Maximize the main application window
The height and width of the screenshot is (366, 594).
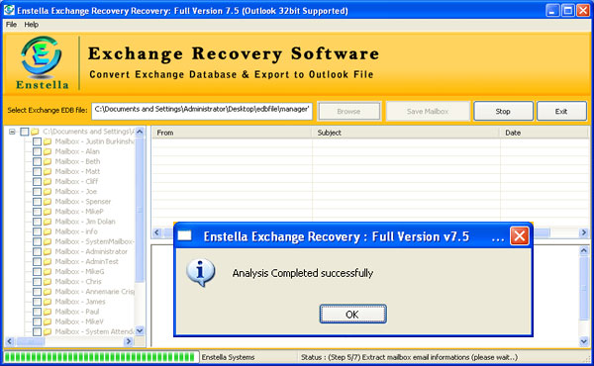[x=568, y=11]
